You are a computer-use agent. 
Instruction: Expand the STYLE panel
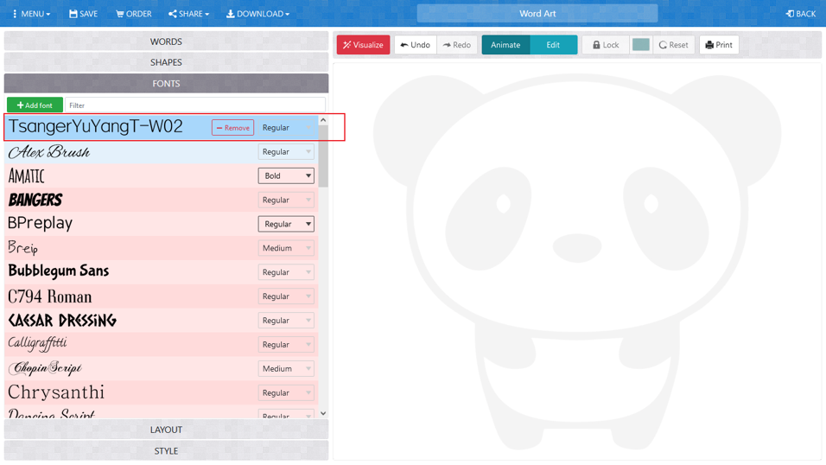pyautogui.click(x=166, y=451)
